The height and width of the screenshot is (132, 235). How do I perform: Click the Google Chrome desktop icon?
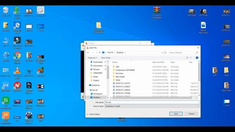(x=17, y=58)
